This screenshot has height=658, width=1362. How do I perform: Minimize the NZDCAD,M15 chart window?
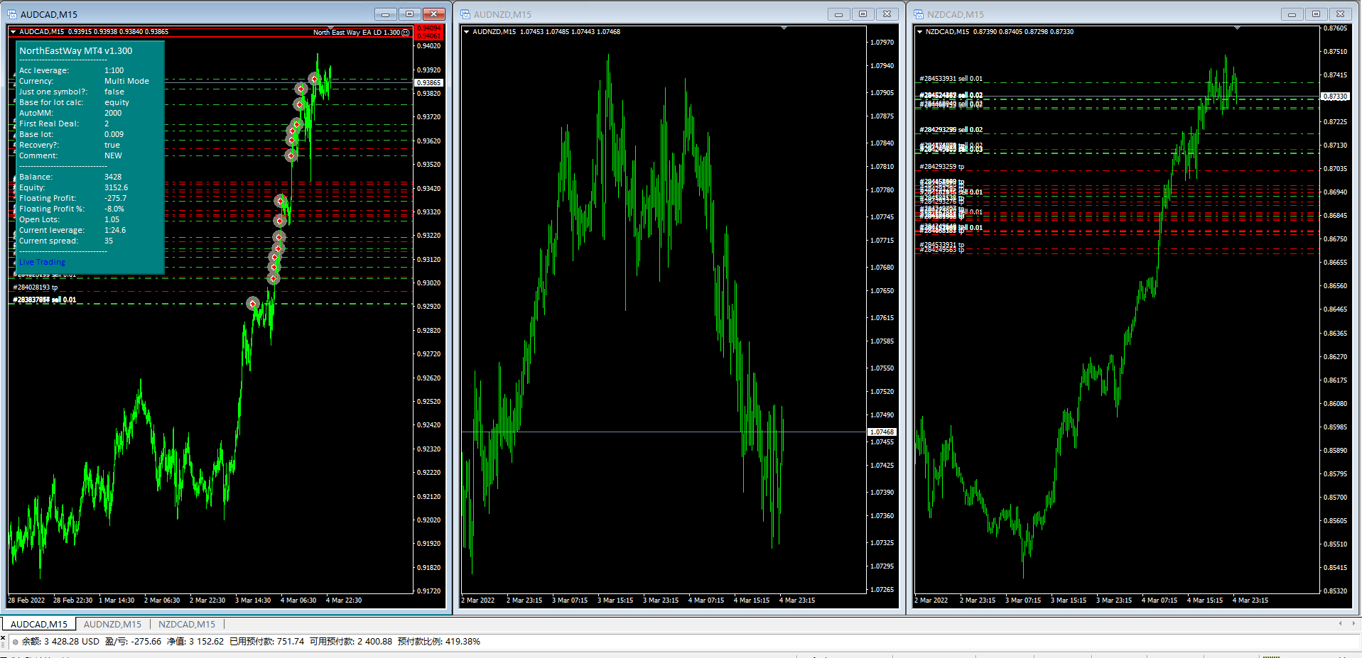click(1292, 14)
